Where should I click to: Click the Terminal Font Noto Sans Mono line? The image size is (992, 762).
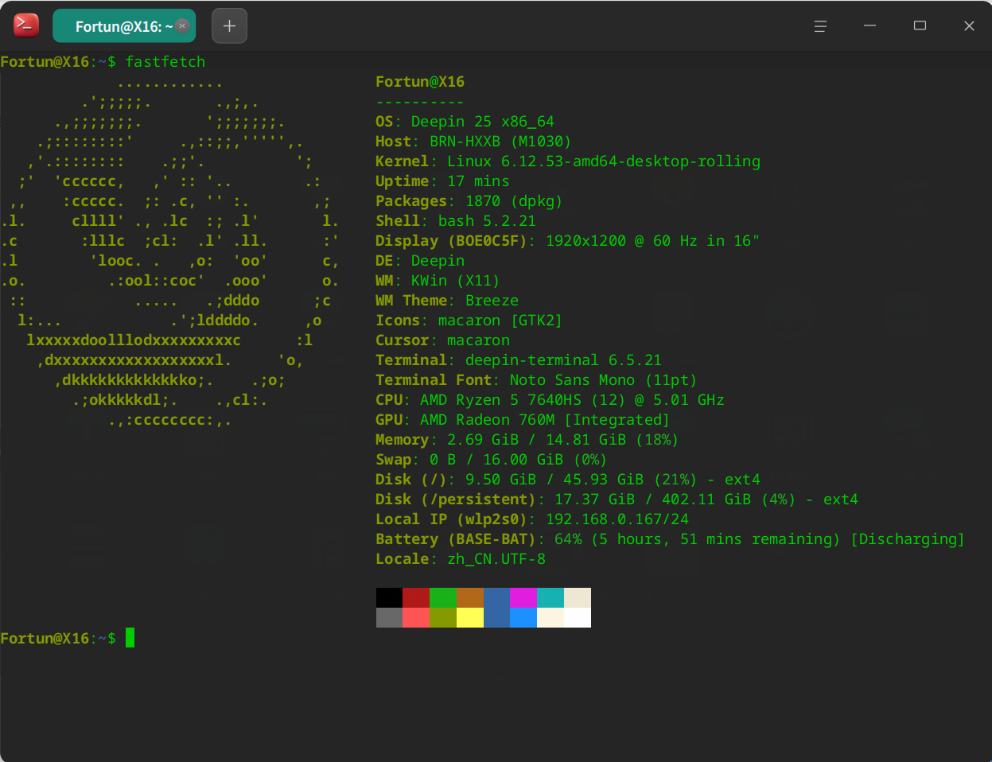(536, 380)
